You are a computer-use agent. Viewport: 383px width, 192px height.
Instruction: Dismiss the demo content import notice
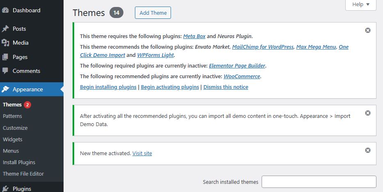[x=368, y=113]
